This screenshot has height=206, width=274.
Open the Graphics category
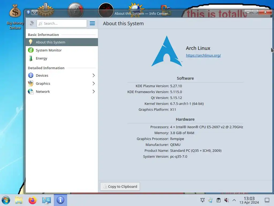(x=62, y=84)
